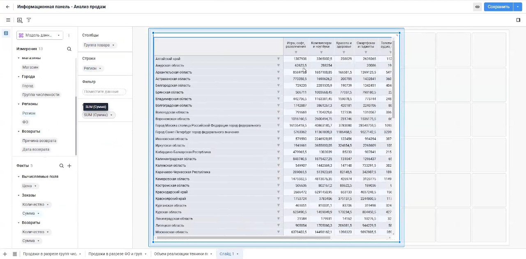Image resolution: width=526 pixels, height=259 pixels.
Task: Click filter arrow on Брянская область row
Action: coord(278,92)
